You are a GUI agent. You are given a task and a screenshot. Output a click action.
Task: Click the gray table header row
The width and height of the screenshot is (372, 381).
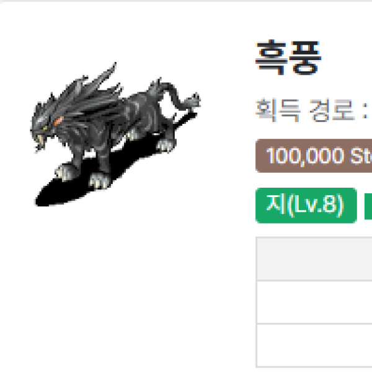(x=314, y=259)
